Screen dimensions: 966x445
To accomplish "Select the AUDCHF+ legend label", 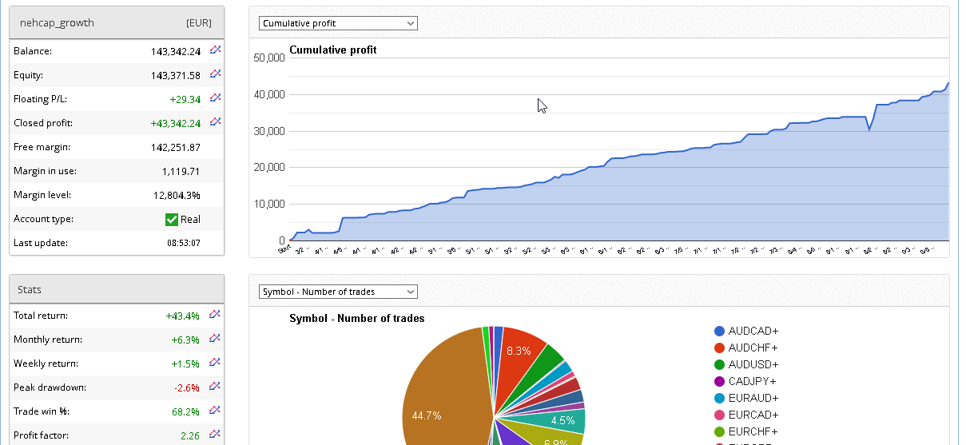I will click(753, 348).
